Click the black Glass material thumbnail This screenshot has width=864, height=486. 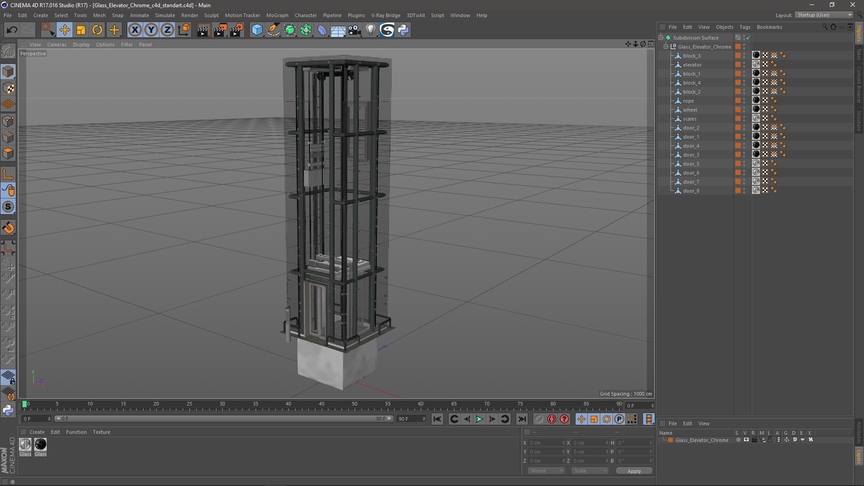(x=40, y=445)
